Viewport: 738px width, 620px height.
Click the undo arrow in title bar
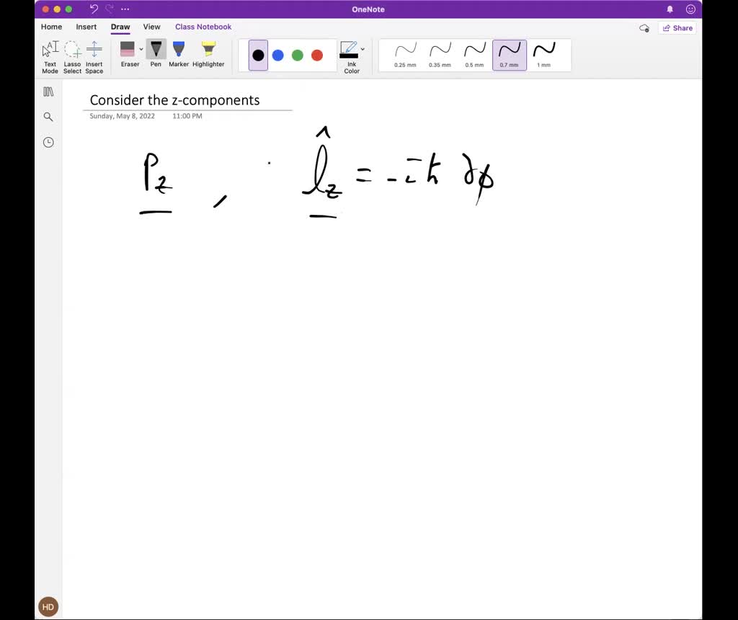click(x=94, y=9)
